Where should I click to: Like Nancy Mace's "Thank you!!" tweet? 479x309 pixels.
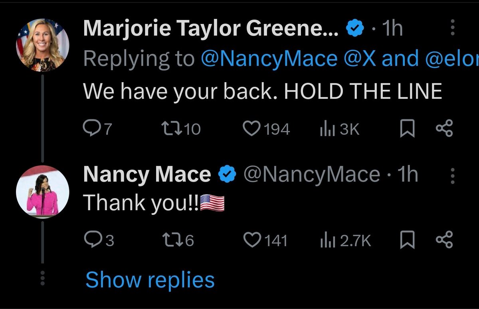(x=251, y=240)
